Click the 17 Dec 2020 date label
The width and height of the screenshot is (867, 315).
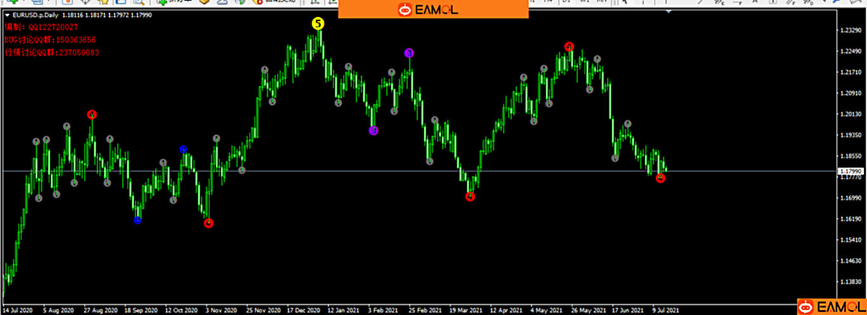click(x=302, y=311)
